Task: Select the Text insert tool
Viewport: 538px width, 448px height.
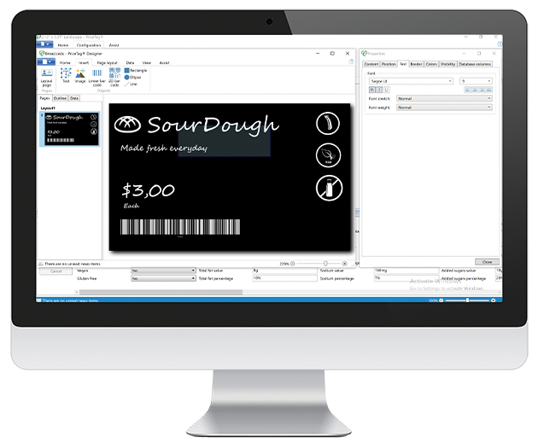Action: [x=66, y=77]
